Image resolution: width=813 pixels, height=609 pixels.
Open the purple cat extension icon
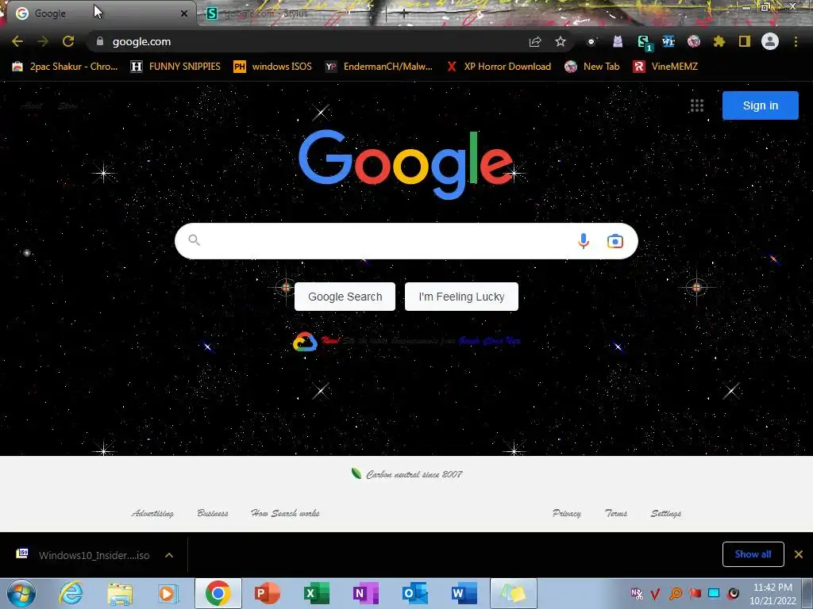pyautogui.click(x=618, y=41)
